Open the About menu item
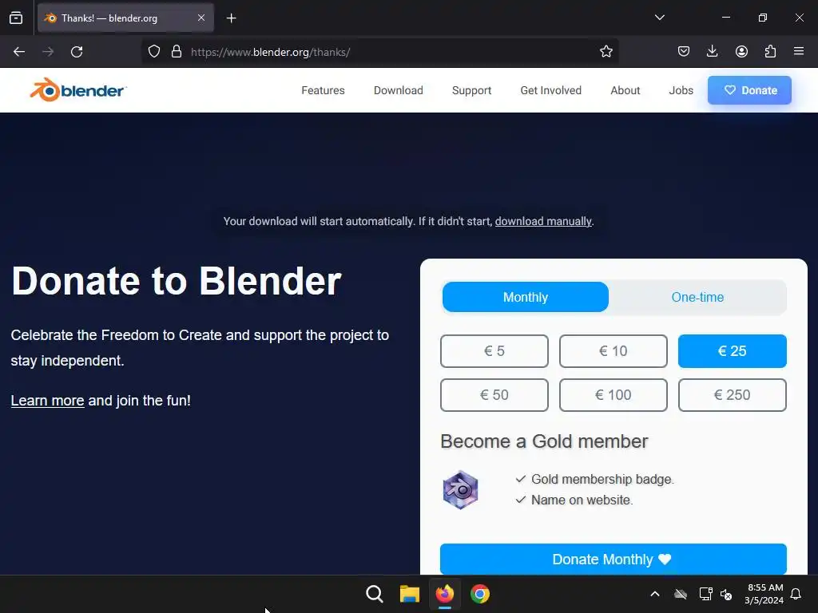This screenshot has width=818, height=613. point(625,90)
